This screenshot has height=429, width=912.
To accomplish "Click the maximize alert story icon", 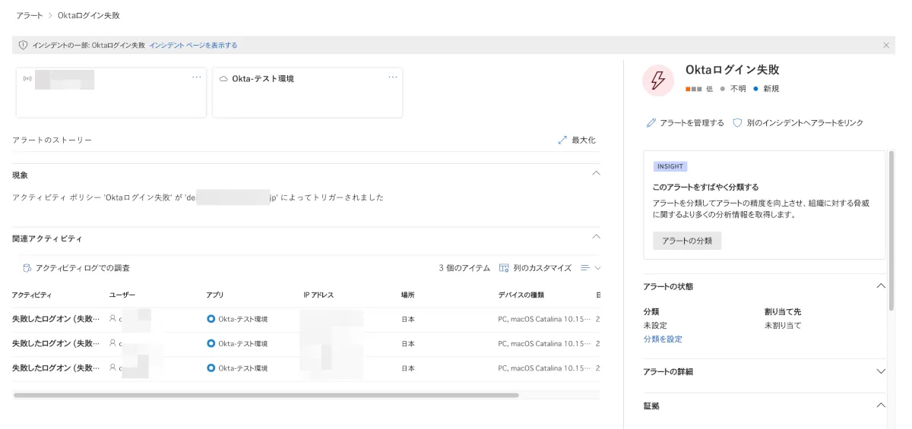I will click(x=562, y=140).
